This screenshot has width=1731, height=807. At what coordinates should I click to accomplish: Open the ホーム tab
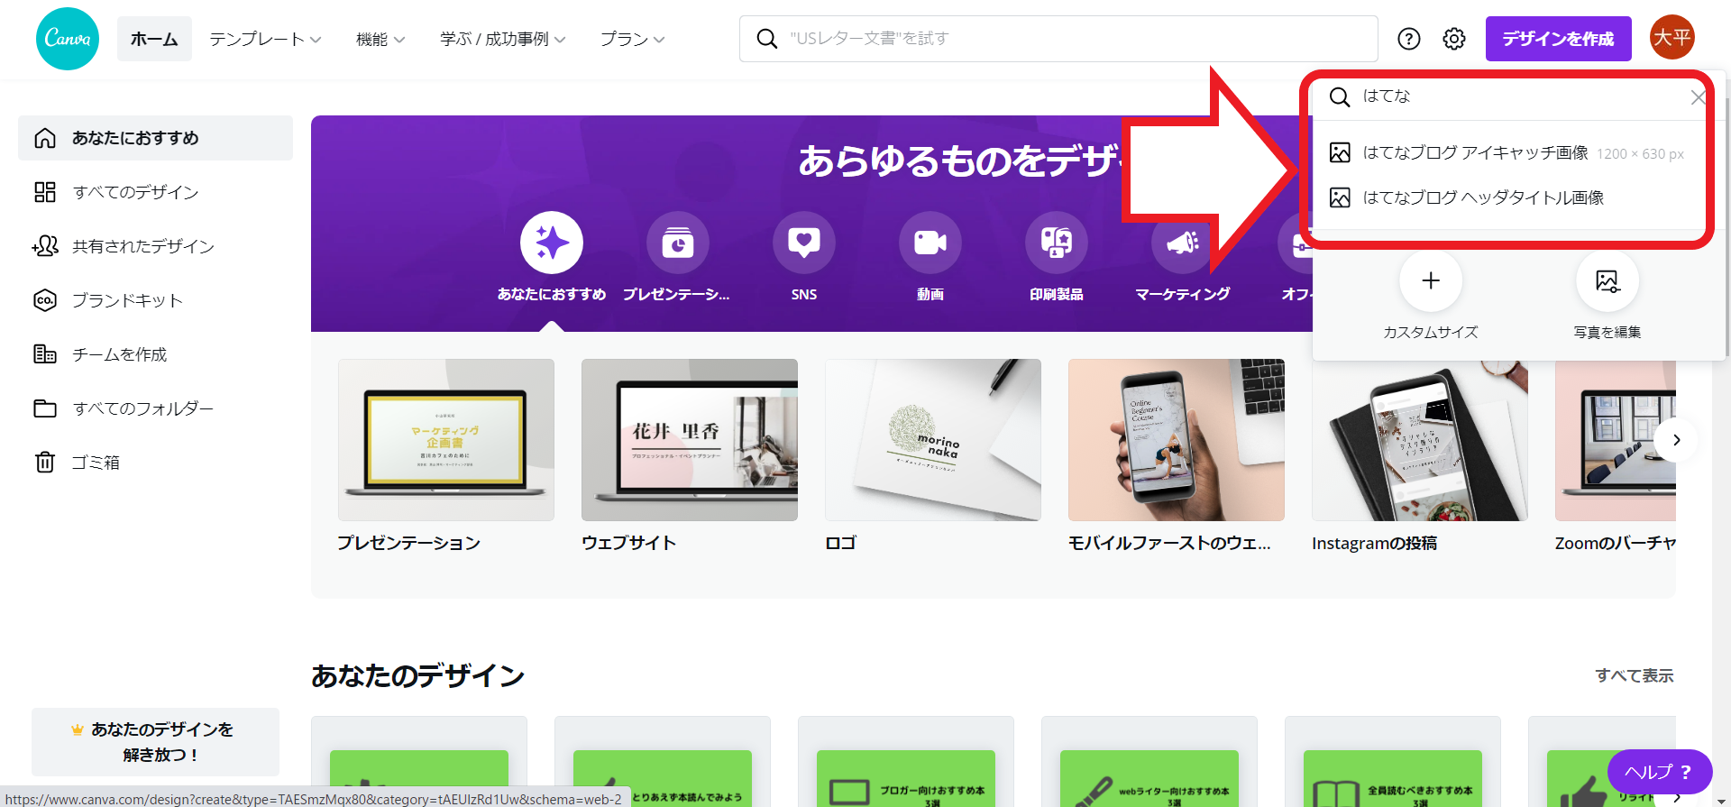pyautogui.click(x=154, y=39)
